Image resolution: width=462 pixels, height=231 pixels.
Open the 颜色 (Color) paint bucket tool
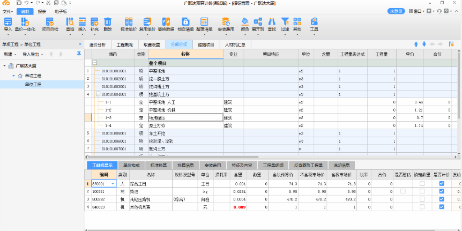(245, 24)
